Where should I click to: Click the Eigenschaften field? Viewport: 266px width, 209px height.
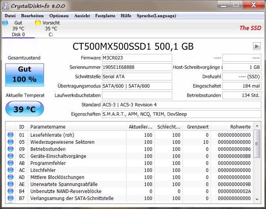(182, 114)
